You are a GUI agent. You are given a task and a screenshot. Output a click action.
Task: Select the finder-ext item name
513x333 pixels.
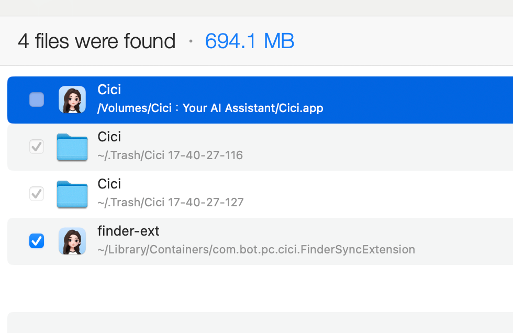point(128,231)
